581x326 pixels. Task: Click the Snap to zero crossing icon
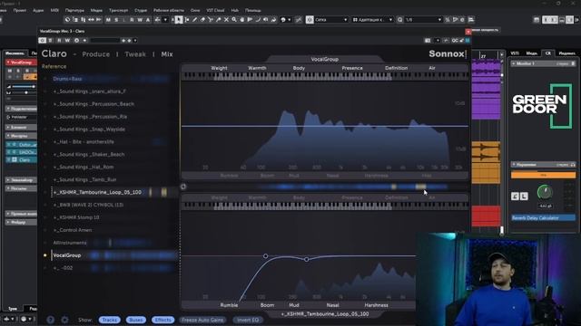[299, 20]
